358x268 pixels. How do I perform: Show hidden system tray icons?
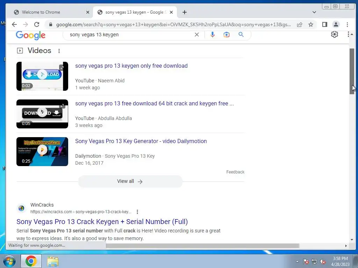point(297,261)
